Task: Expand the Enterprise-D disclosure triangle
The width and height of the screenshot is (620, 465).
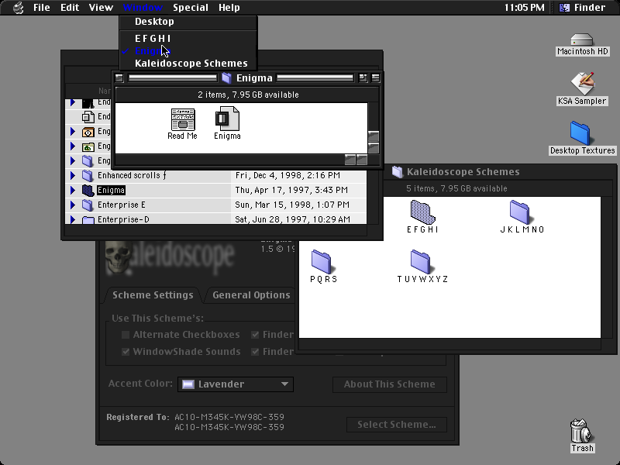Action: pos(73,219)
